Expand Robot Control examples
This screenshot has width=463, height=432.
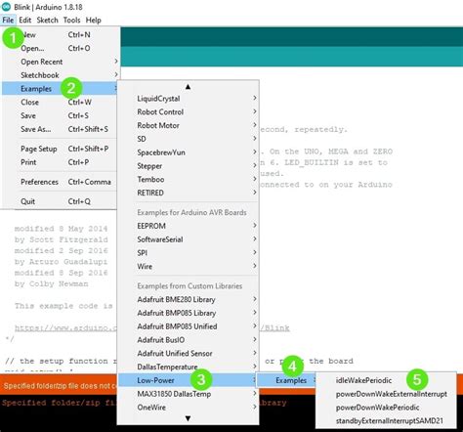pos(189,112)
